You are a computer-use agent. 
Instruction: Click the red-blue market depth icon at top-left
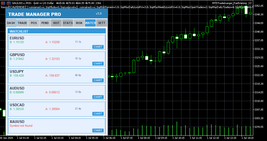click(x=3, y=3)
